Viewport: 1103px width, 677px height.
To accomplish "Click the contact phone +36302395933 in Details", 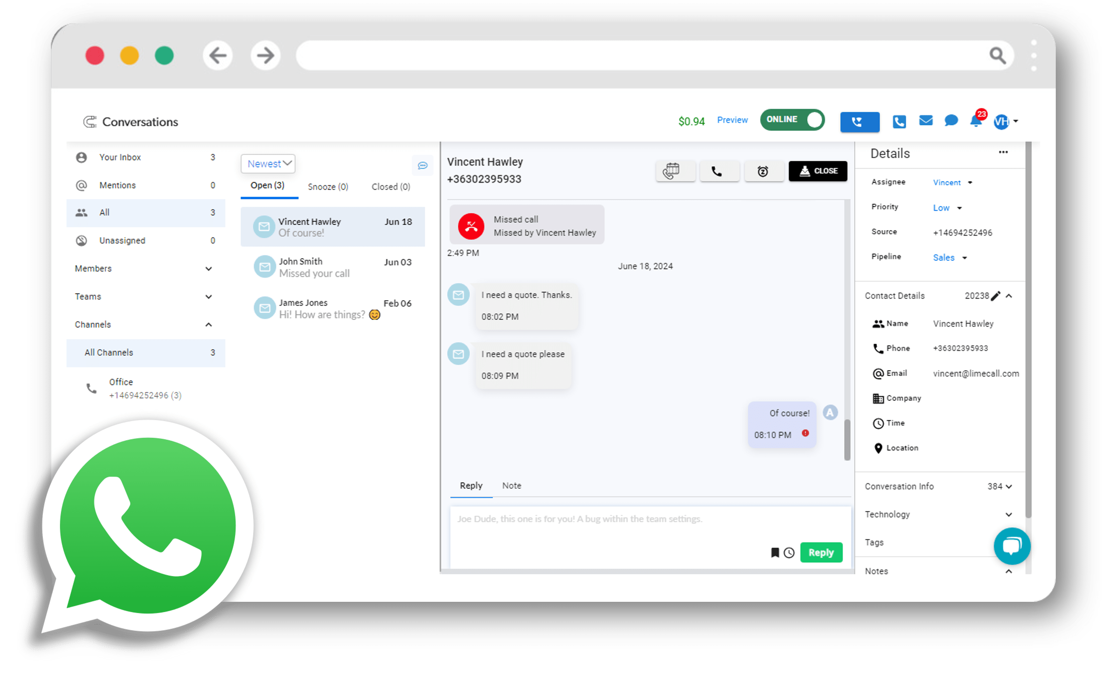I will coord(960,349).
